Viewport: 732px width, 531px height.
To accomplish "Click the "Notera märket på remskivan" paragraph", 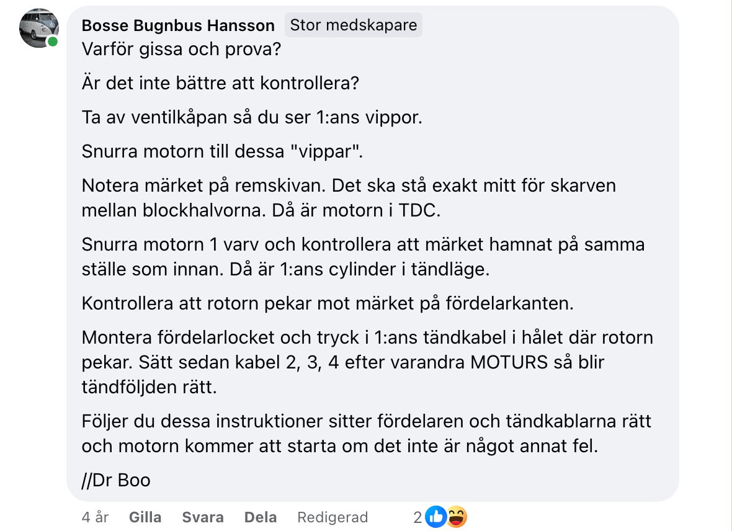I will pyautogui.click(x=348, y=198).
